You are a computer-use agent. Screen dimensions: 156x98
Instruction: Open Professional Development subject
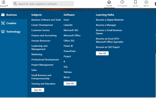pyautogui.click(x=45, y=60)
